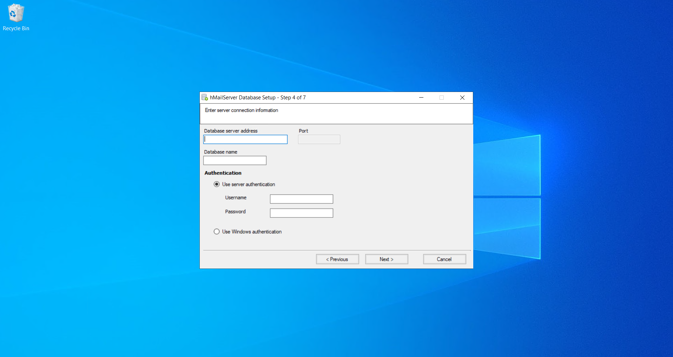Viewport: 673px width, 357px height.
Task: Click the 'Port' label
Action: tap(303, 131)
